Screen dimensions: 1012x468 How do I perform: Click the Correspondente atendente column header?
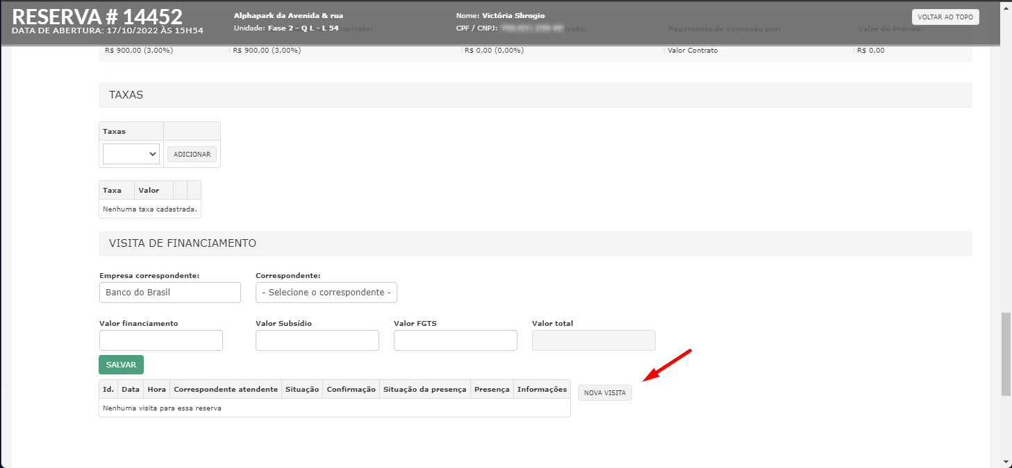[226, 390]
